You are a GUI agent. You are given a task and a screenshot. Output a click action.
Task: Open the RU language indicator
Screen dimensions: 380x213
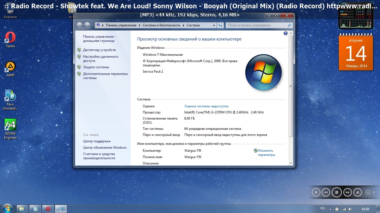(x=323, y=208)
